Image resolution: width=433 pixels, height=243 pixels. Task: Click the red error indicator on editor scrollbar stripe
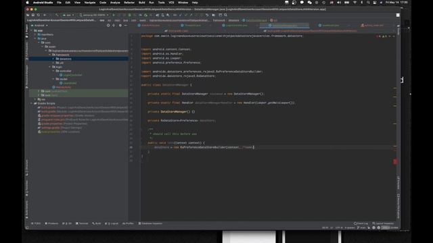pos(395,162)
